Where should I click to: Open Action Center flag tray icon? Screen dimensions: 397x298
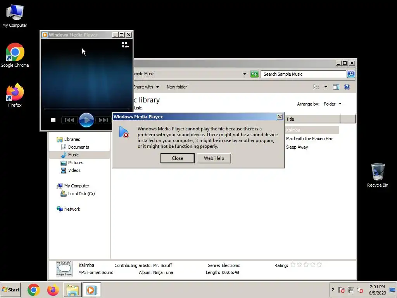pyautogui.click(x=341, y=290)
